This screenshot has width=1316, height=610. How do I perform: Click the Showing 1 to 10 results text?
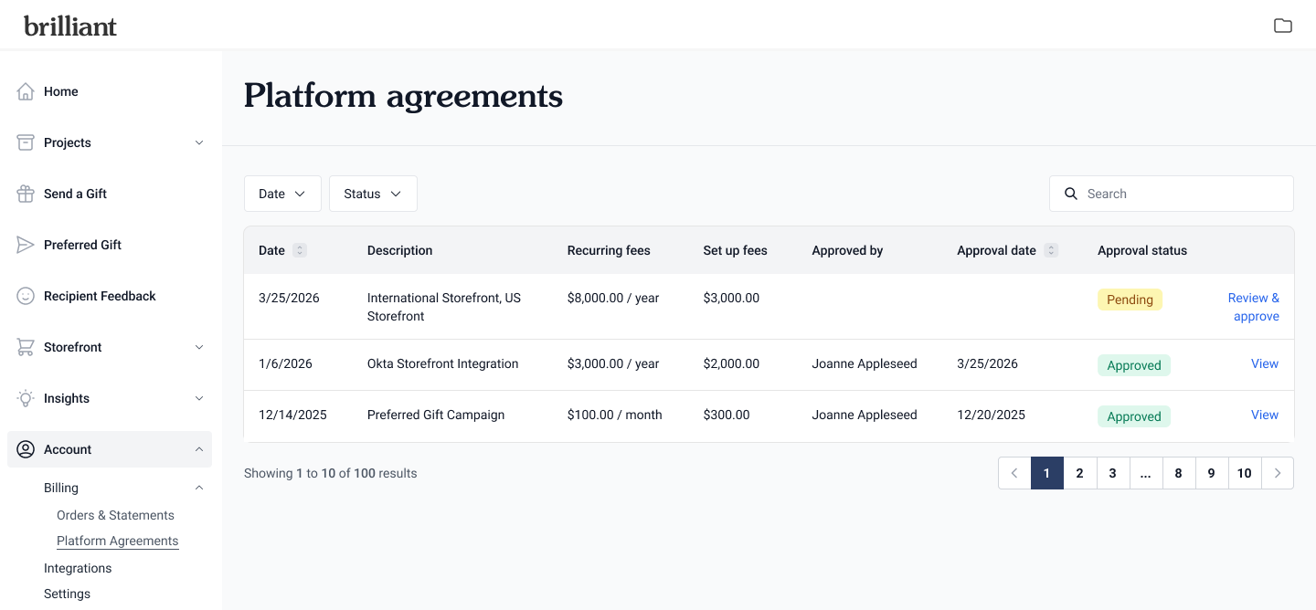331,473
